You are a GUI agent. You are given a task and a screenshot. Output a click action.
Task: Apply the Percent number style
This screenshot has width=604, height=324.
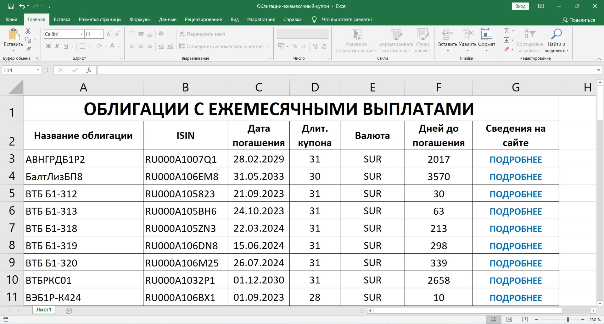coord(294,46)
